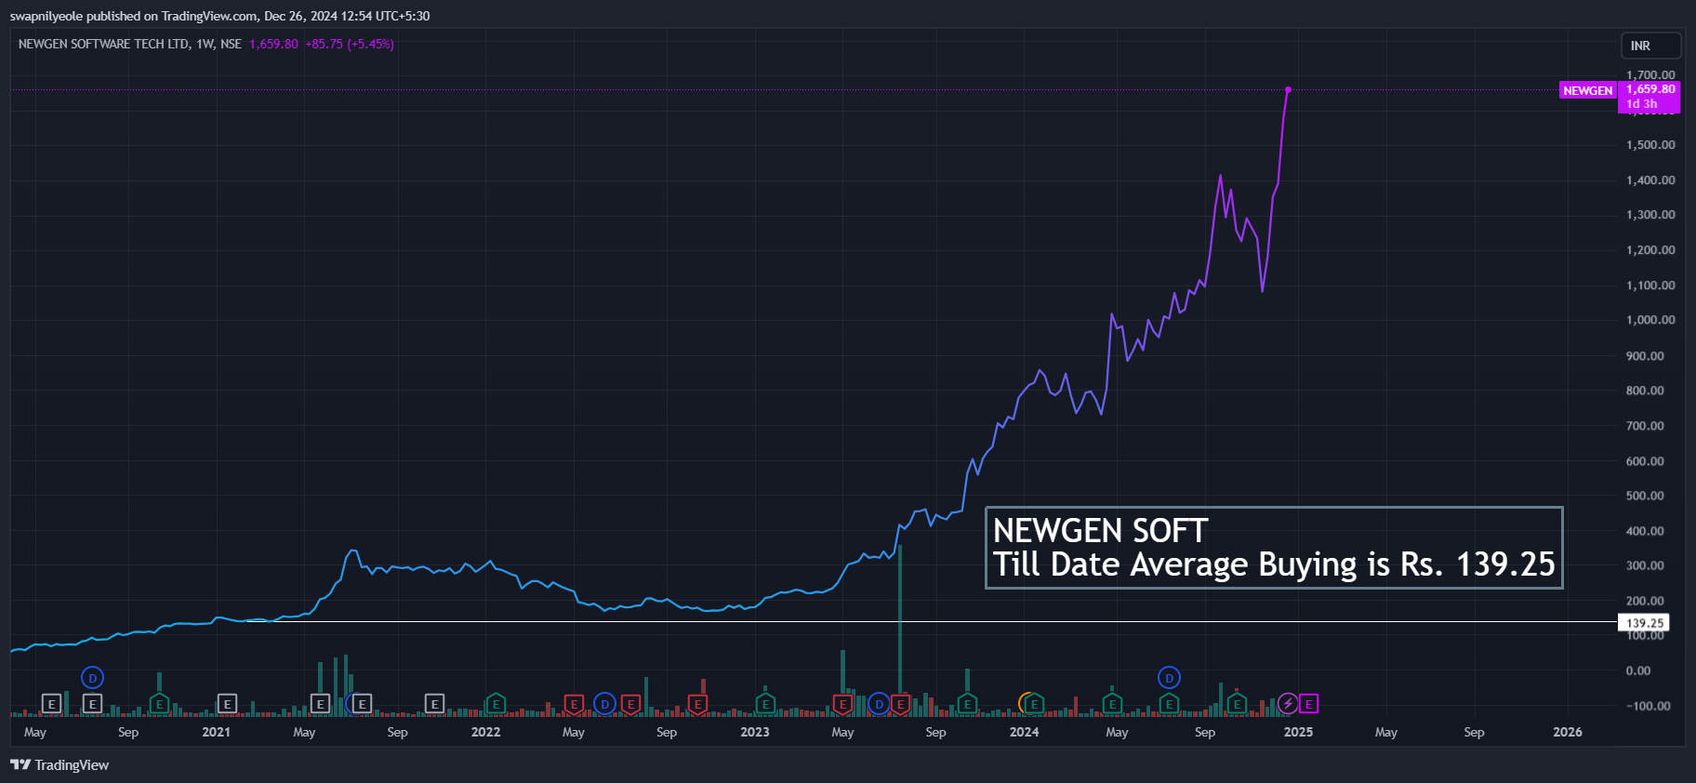Screen dimensions: 1696x783
Task: Click the 1,000.00 level on the price scale
Action: 1650,320
